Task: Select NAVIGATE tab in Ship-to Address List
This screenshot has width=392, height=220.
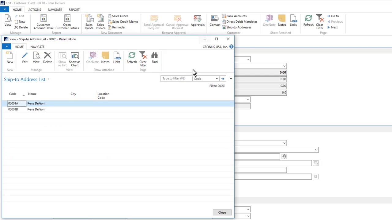Action: click(37, 47)
